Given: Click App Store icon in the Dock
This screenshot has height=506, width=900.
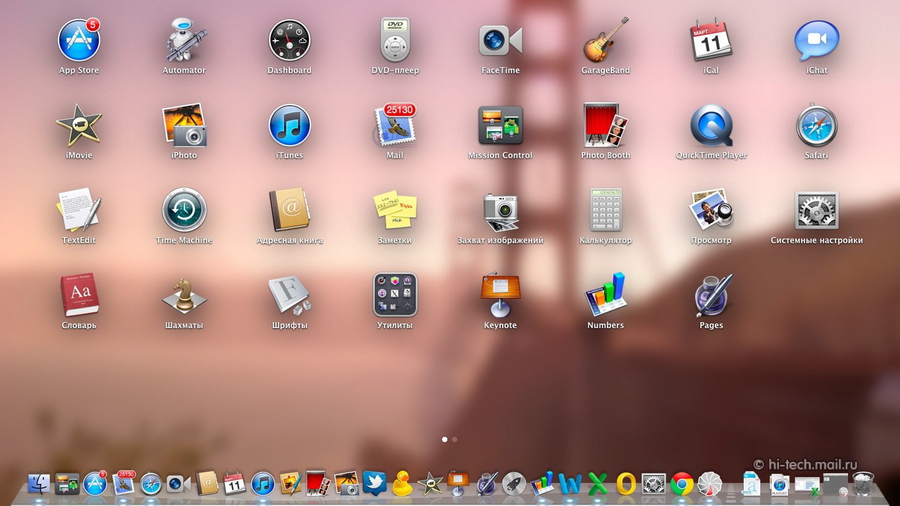Looking at the screenshot, I should [95, 484].
